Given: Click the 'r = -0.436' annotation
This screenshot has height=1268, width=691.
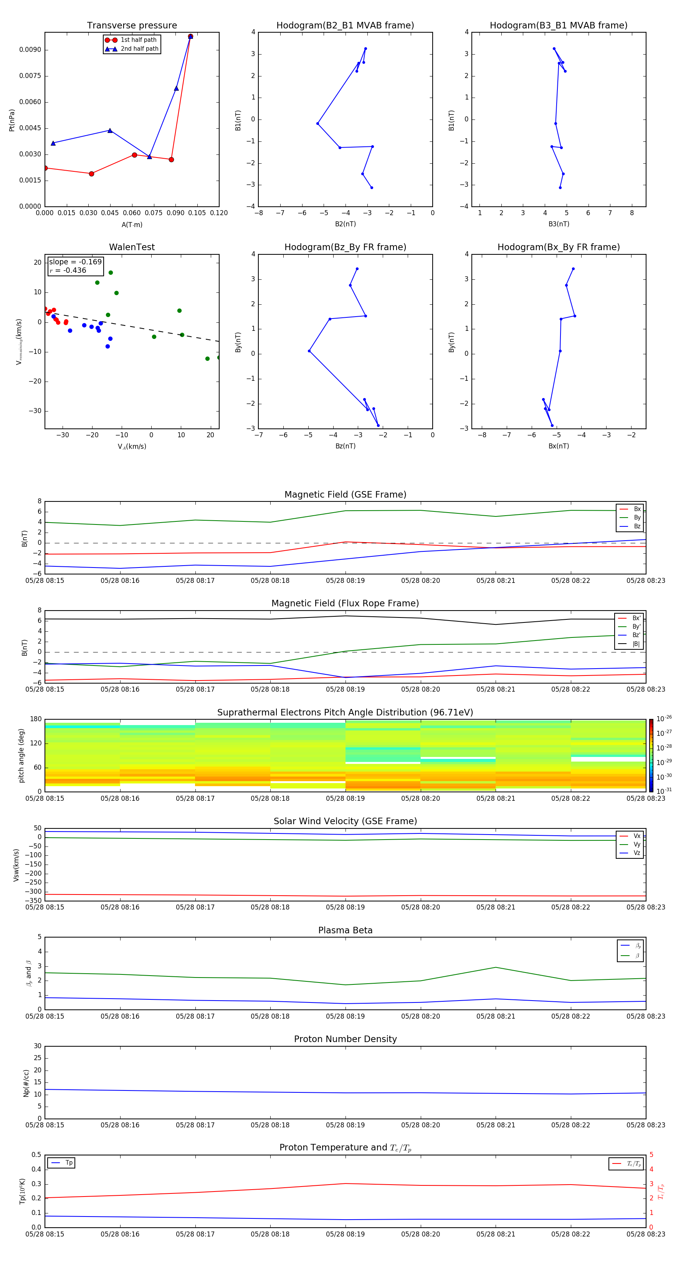Looking at the screenshot, I should [68, 270].
